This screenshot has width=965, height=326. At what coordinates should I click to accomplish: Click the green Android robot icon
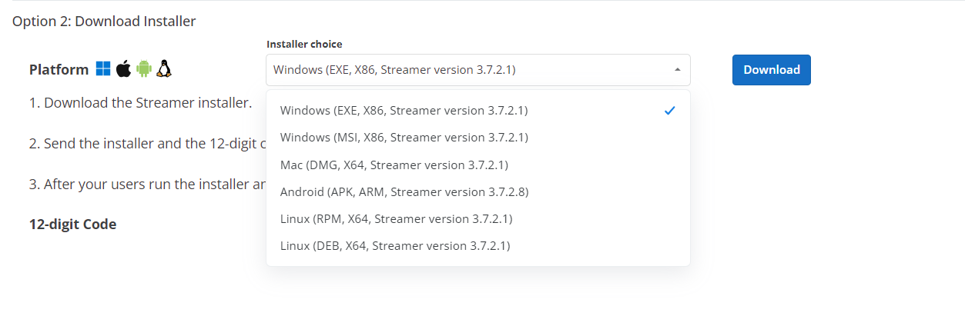click(143, 69)
